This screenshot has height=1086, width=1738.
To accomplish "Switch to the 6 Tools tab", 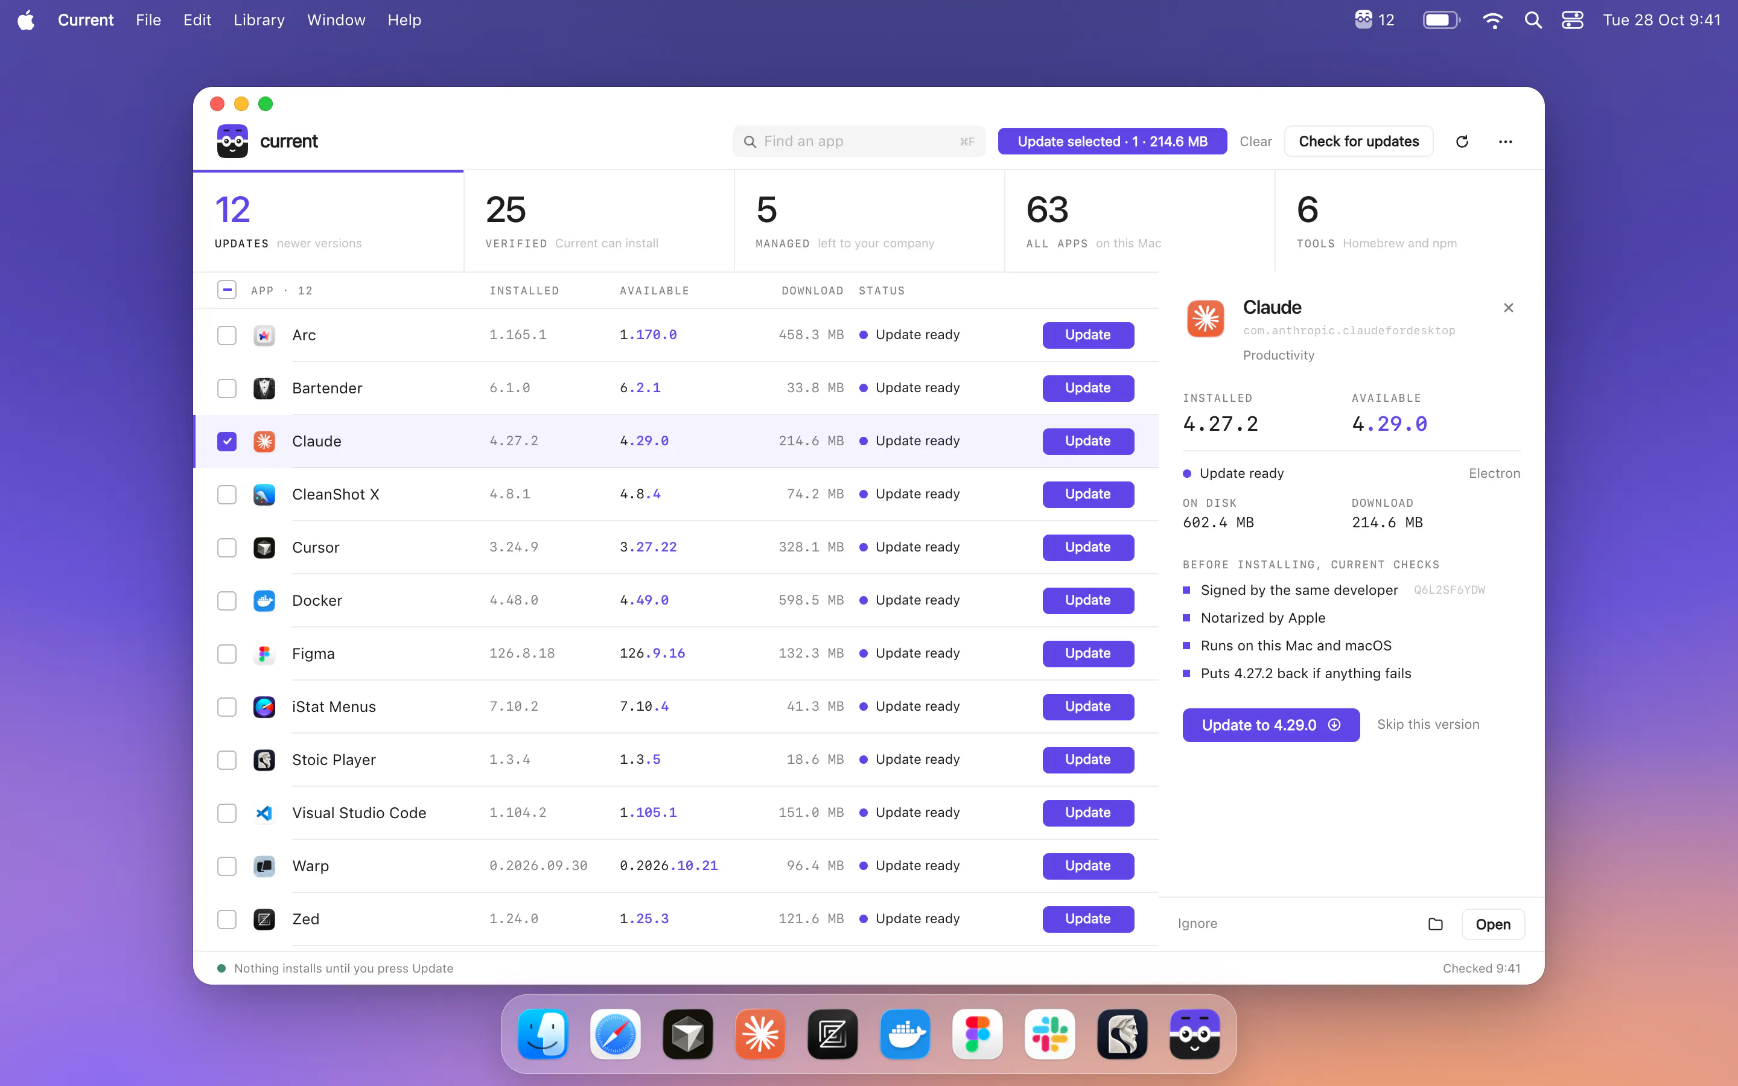I will pos(1410,221).
